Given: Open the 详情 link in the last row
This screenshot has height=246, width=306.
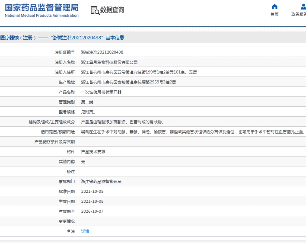Looking at the screenshot, I should click(85, 231).
